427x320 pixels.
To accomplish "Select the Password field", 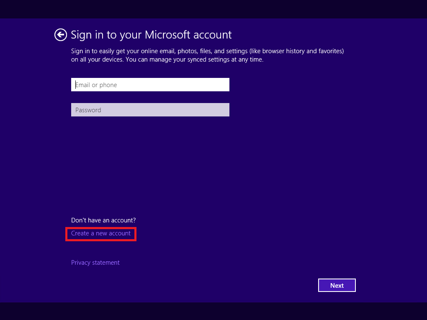I will (150, 110).
